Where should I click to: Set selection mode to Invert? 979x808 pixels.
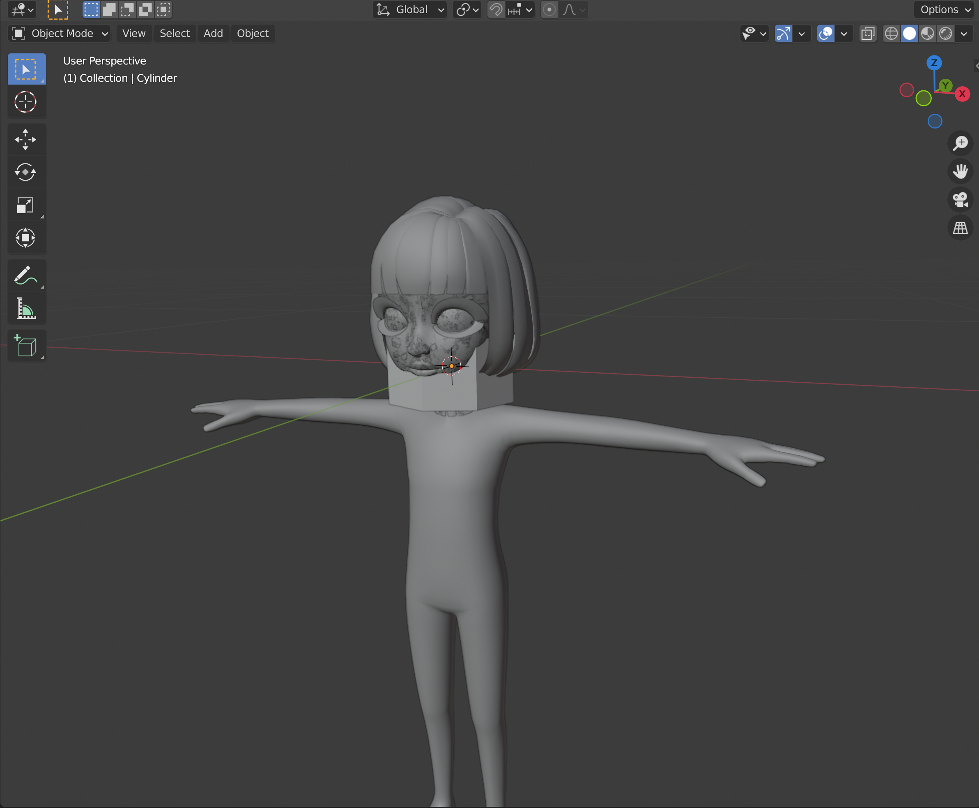point(146,10)
